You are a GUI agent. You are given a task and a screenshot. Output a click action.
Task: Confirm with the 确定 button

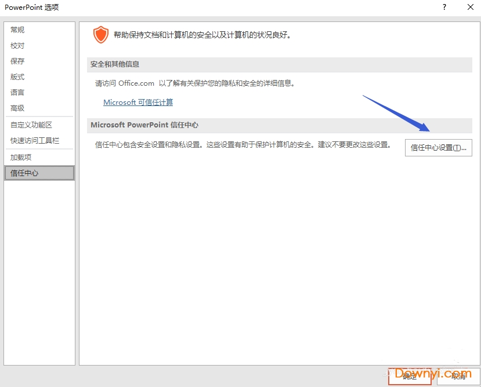tap(409, 377)
